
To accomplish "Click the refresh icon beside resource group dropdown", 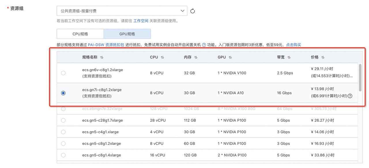I will pos(193,11).
